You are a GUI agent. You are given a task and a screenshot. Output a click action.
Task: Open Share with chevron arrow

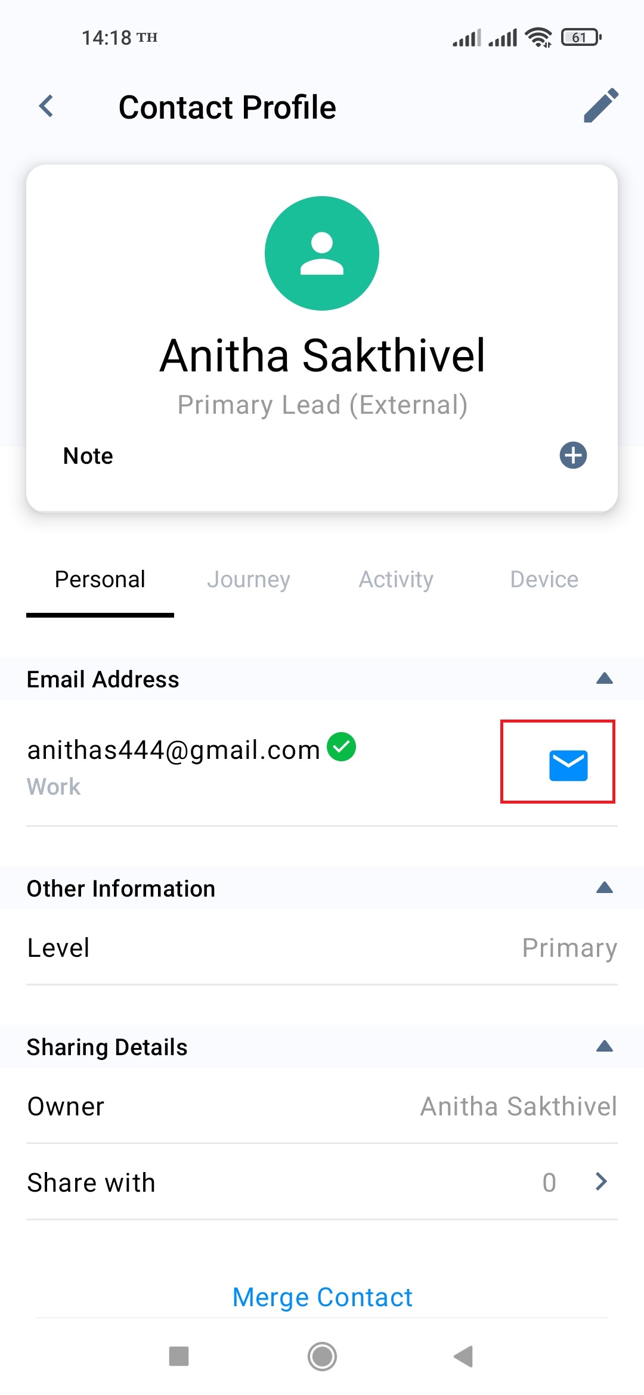click(x=601, y=1182)
